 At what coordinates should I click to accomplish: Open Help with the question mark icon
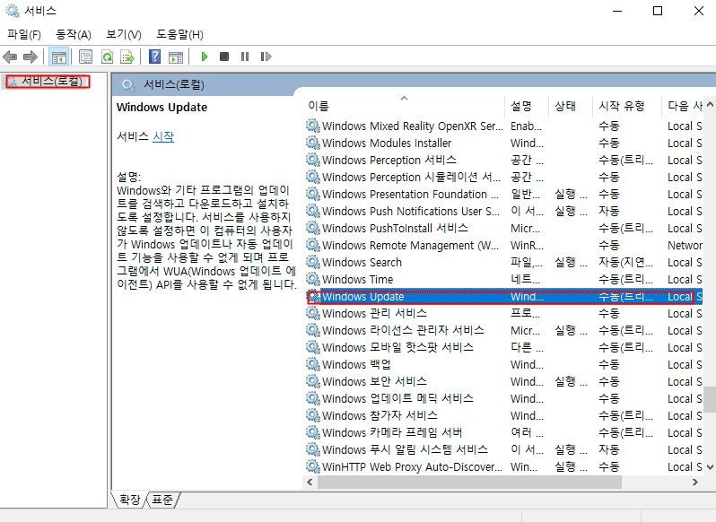pyautogui.click(x=155, y=57)
